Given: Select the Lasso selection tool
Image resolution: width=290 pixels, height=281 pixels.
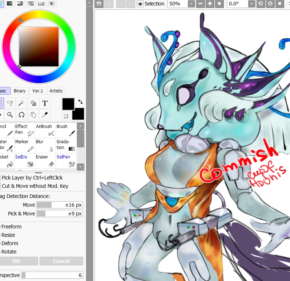Looking at the screenshot, I should (x=10, y=103).
